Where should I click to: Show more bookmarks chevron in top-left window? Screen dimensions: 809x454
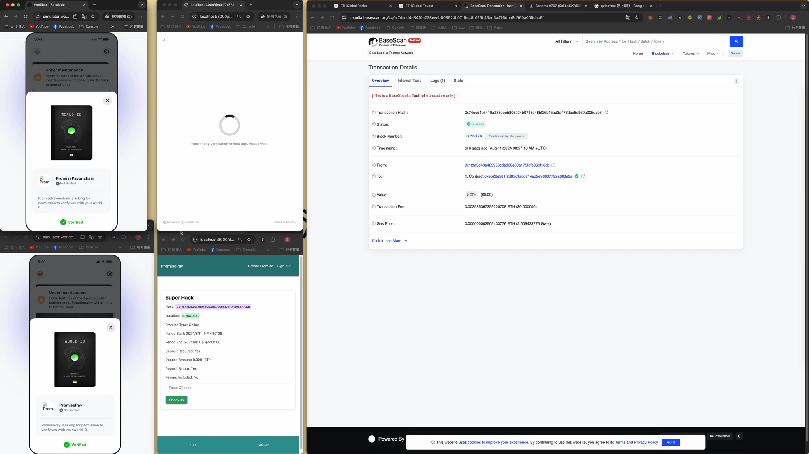coord(113,27)
